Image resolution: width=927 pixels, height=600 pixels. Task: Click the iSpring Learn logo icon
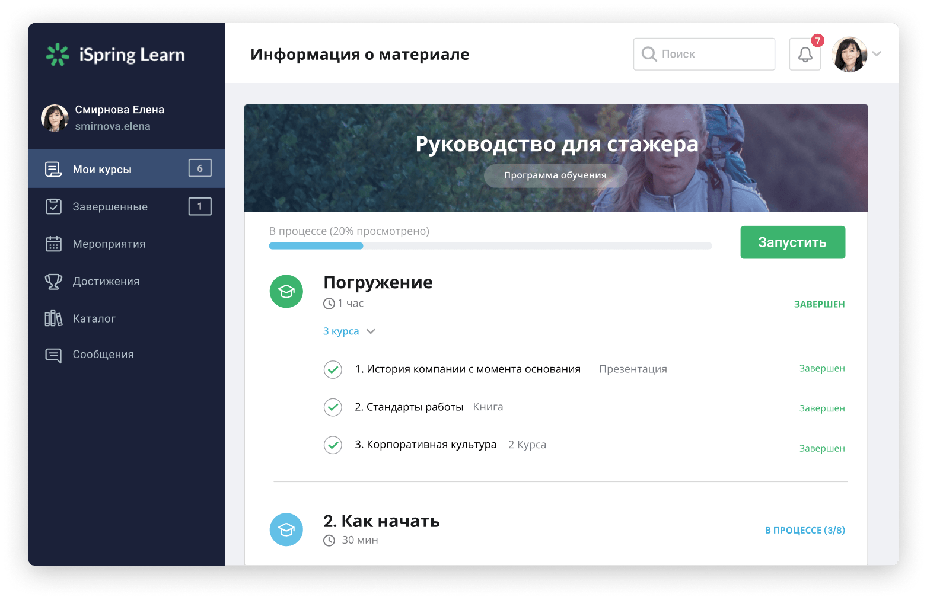coord(58,55)
